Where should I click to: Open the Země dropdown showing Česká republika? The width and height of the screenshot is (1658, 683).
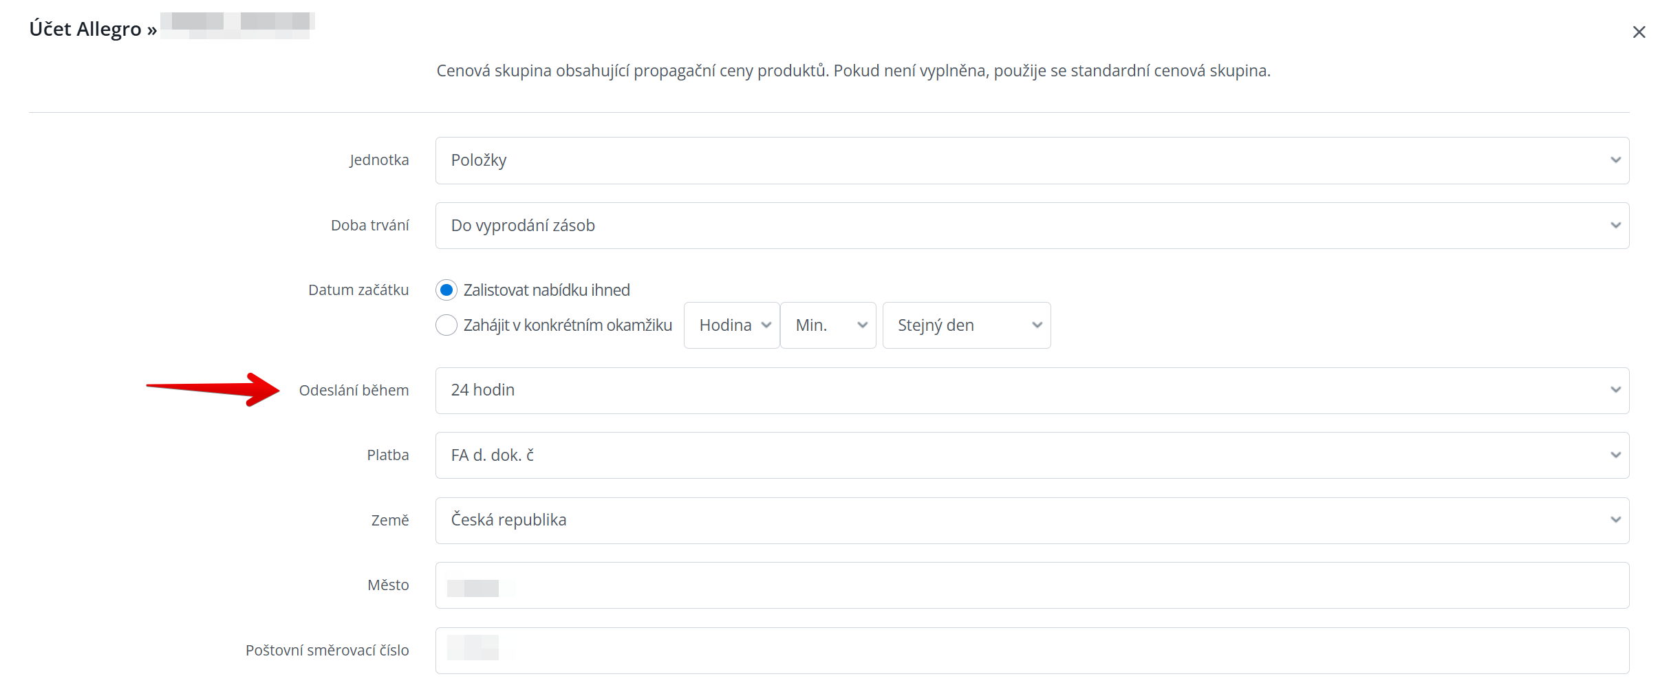(1031, 521)
